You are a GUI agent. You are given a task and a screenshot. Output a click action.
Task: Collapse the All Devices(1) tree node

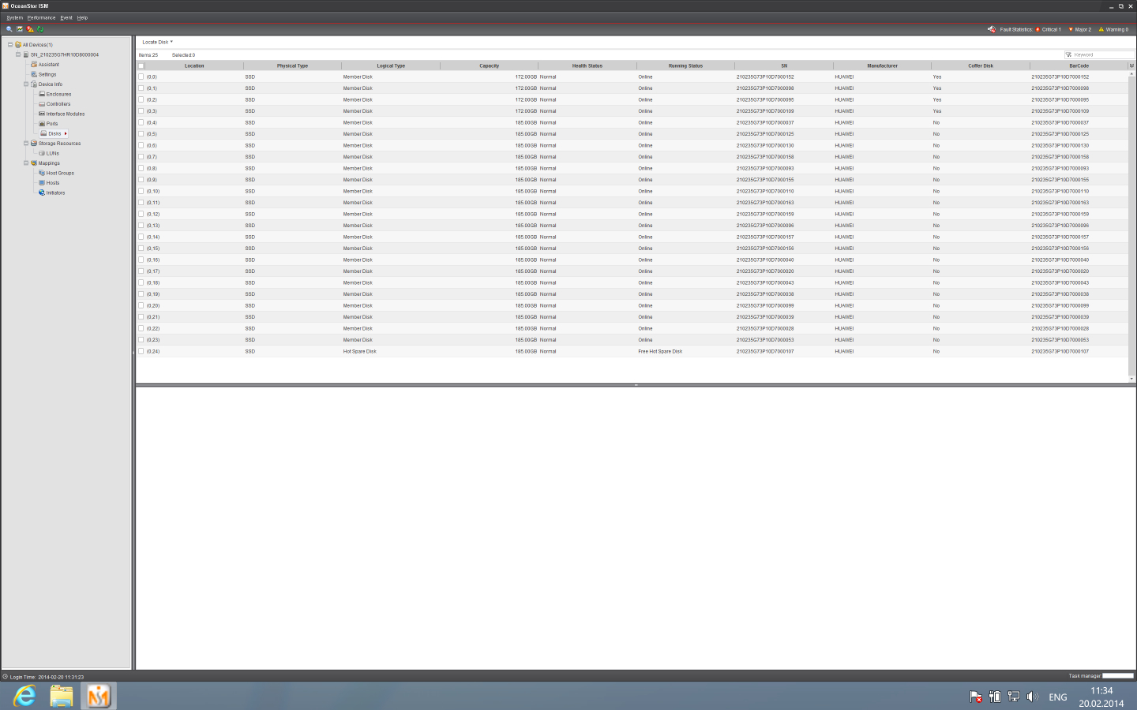click(10, 45)
